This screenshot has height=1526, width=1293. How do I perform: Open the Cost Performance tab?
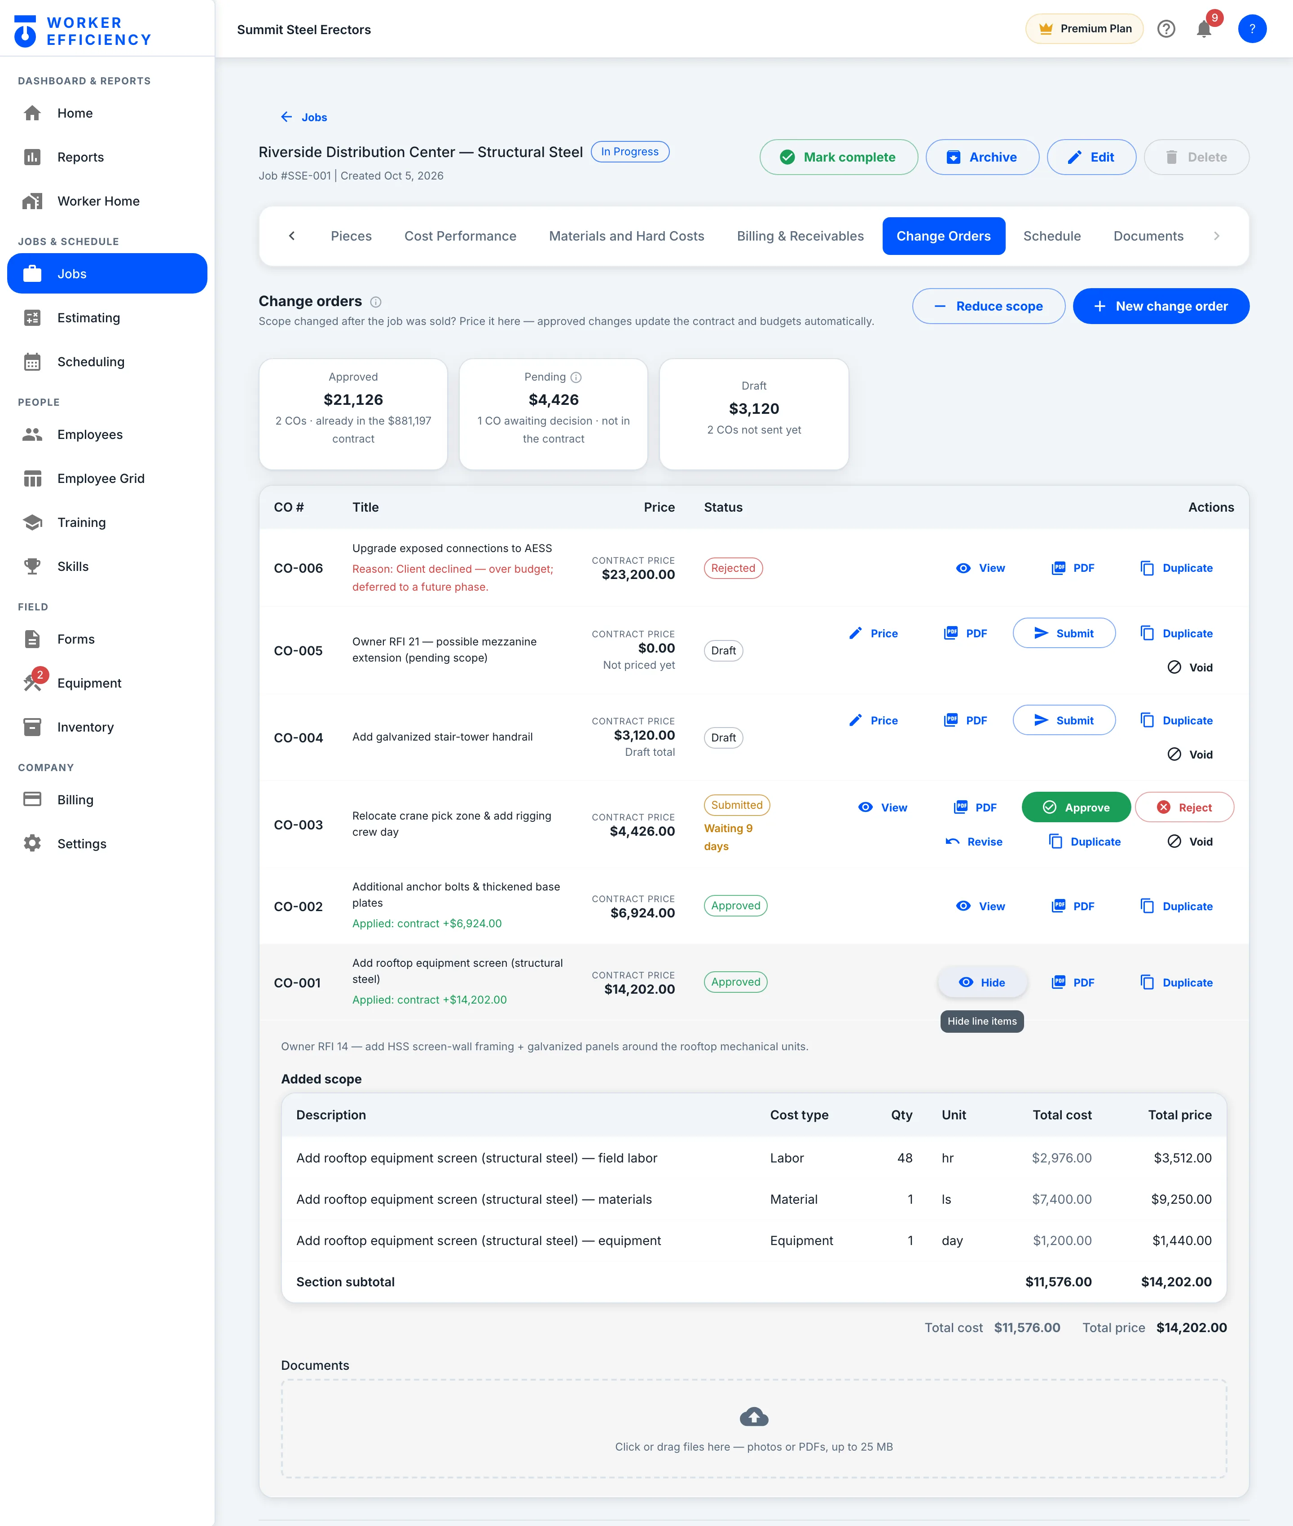tap(460, 236)
